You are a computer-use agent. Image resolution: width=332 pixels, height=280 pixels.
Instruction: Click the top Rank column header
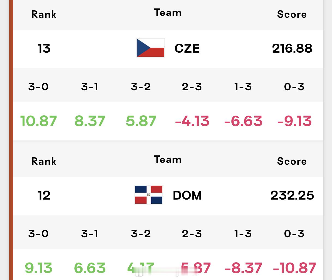44,14
